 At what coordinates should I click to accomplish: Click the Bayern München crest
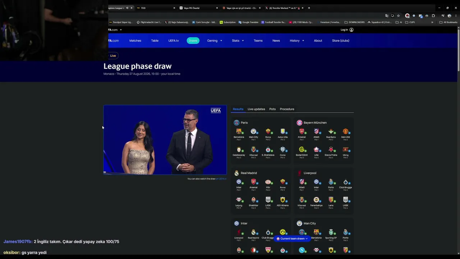coord(299,123)
